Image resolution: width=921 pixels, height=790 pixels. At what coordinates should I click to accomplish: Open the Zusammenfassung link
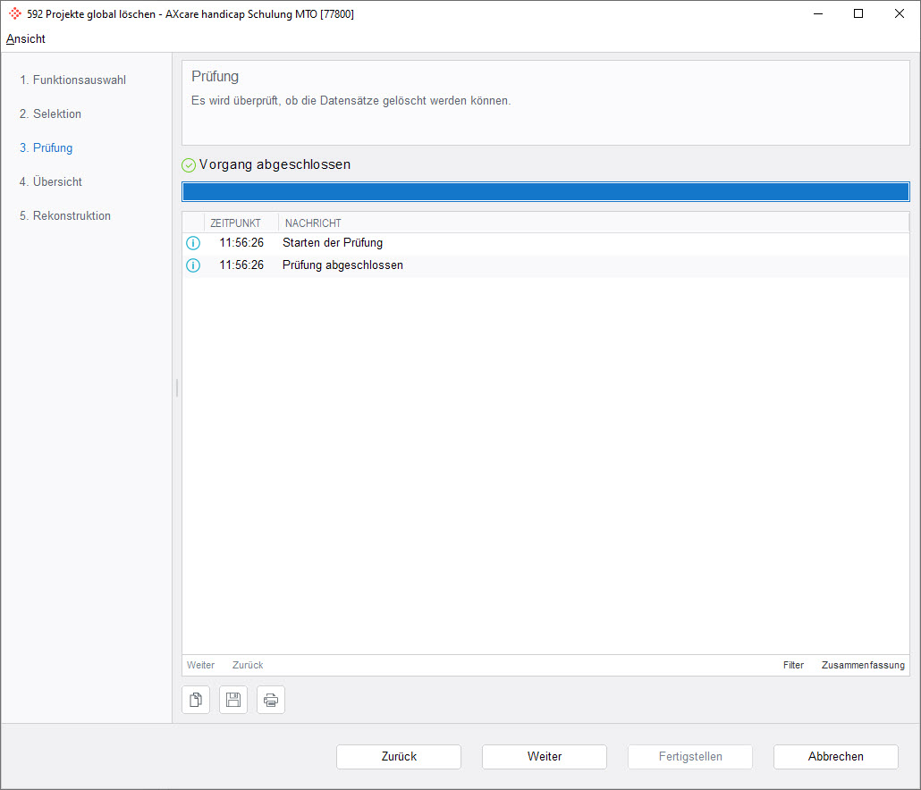[x=863, y=665]
